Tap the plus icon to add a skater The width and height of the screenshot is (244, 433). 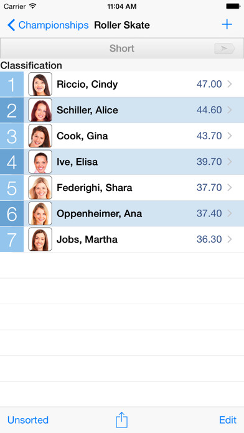click(x=227, y=25)
